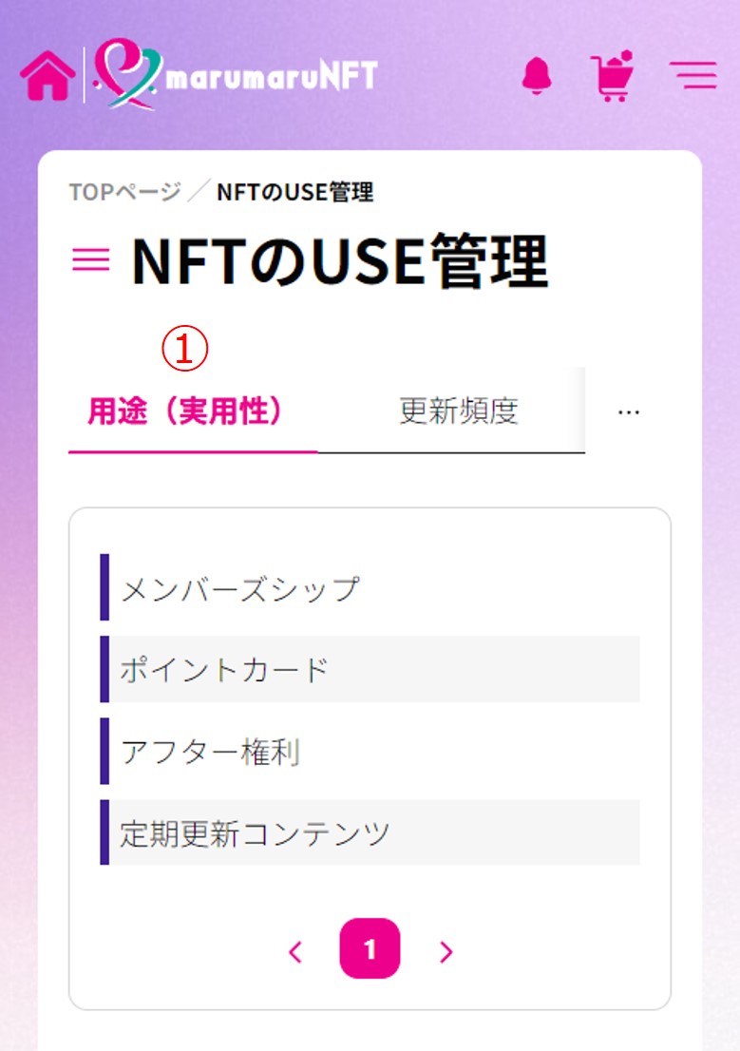Screen dimensions: 740x1051
Task: Click the NFTのUSE管理 page heading
Action: [340, 260]
